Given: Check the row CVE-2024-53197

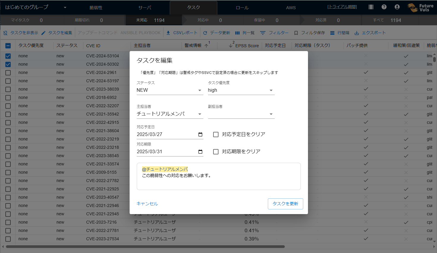Looking at the screenshot, I should pos(8,81).
